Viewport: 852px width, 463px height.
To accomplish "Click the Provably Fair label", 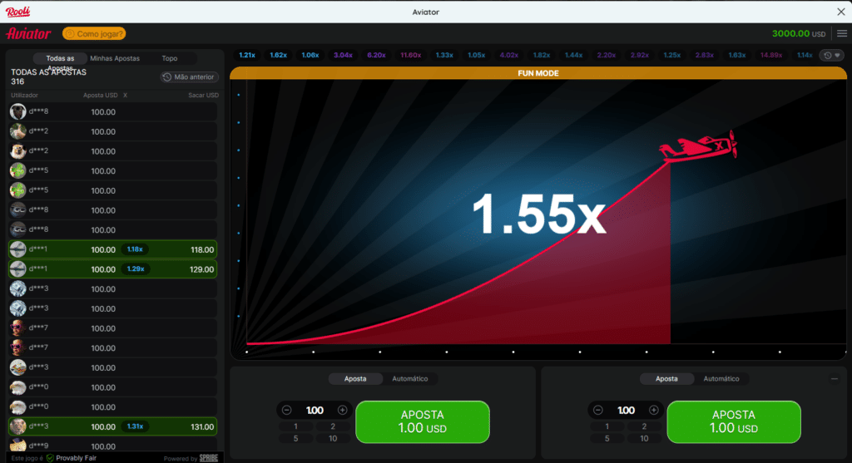I will click(x=76, y=458).
